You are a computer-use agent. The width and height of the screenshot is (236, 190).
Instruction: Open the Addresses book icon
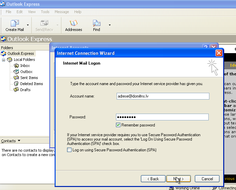pos(73,23)
